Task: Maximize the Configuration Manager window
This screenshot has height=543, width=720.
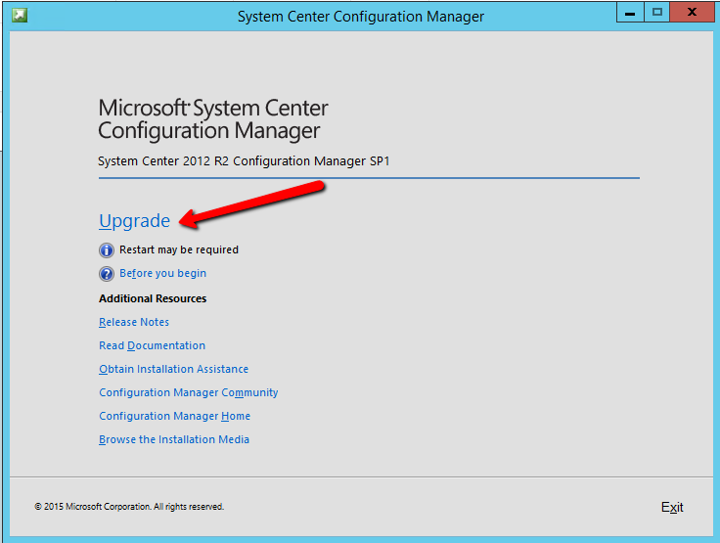Action: click(x=657, y=13)
